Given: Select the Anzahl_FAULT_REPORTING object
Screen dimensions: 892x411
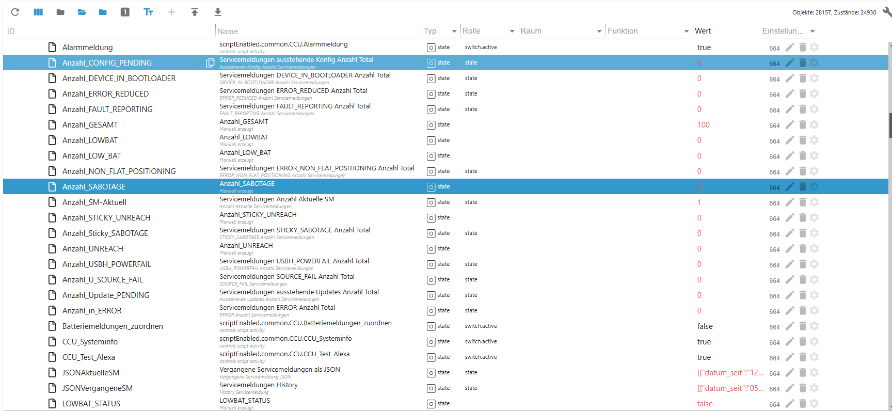Looking at the screenshot, I should pyautogui.click(x=445, y=109).
